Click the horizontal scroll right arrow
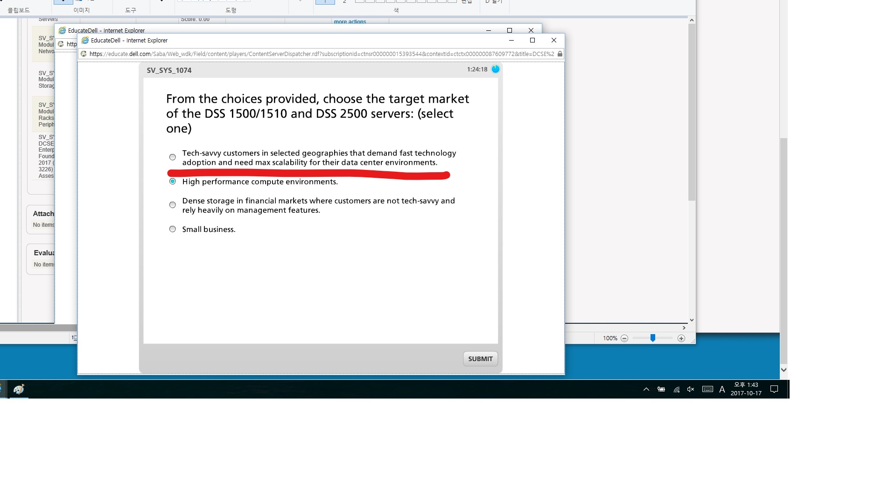 coord(684,328)
